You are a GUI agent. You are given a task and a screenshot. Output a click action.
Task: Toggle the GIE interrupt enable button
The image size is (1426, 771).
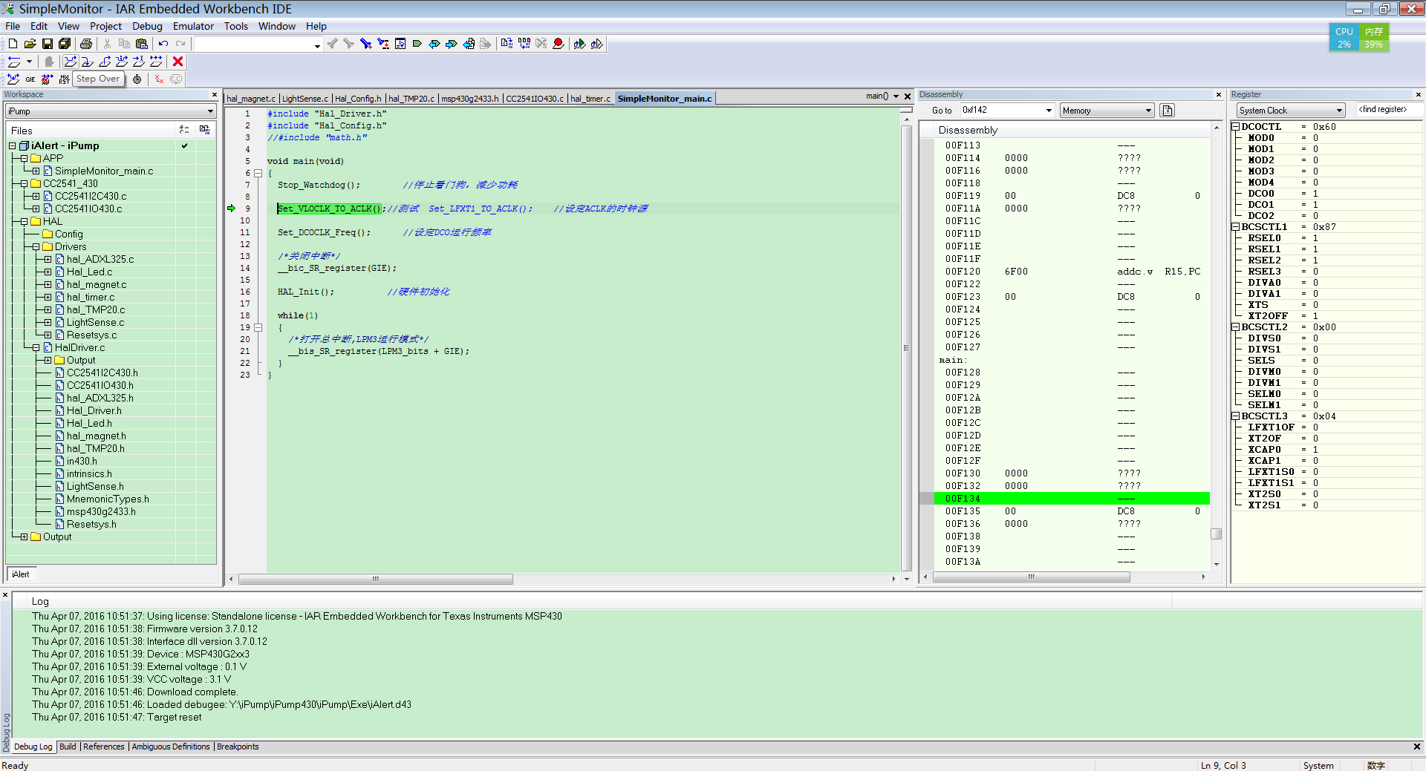pyautogui.click(x=30, y=79)
